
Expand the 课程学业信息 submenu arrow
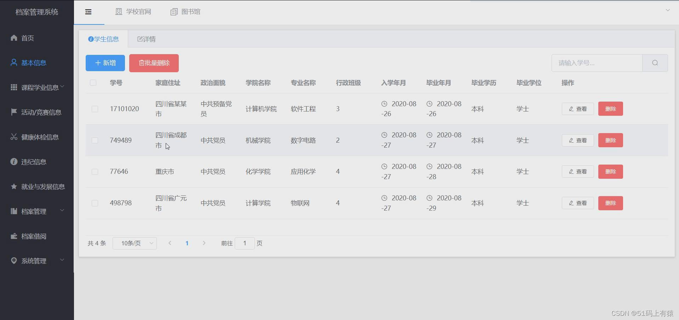pos(62,86)
